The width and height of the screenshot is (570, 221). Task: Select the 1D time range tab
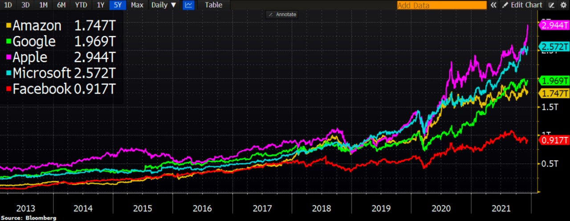tap(8, 5)
